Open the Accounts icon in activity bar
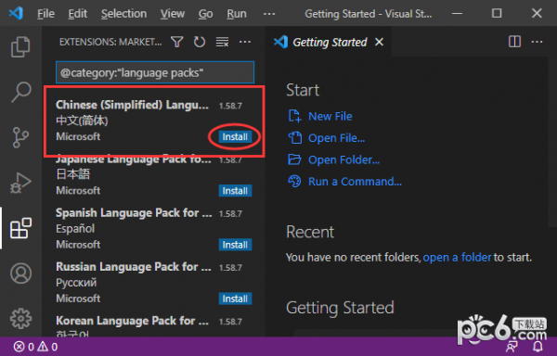The image size is (557, 356). 20,273
